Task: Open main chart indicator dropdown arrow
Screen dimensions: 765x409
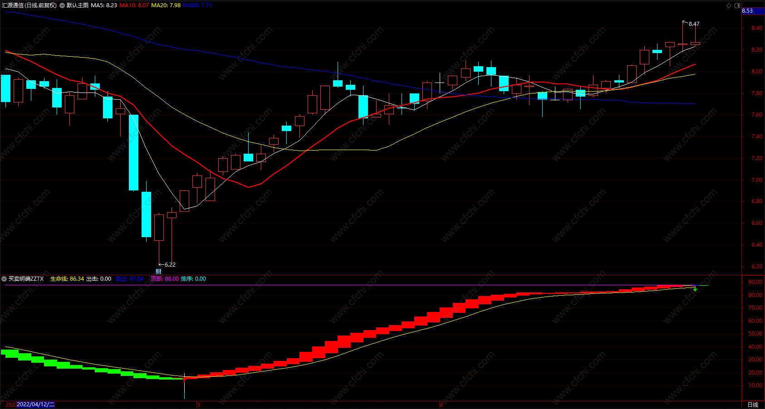Action: [x=62, y=5]
